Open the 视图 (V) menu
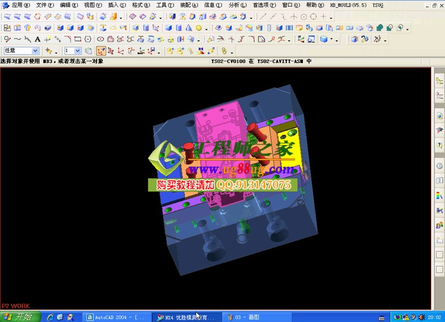The image size is (445, 322). click(x=93, y=5)
